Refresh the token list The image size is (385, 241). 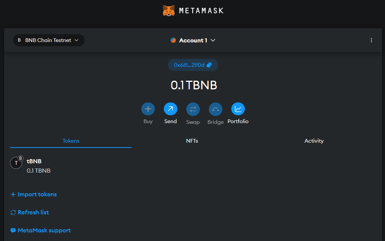pos(29,212)
